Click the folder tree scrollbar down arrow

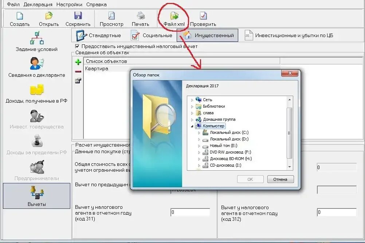pyautogui.click(x=290, y=167)
